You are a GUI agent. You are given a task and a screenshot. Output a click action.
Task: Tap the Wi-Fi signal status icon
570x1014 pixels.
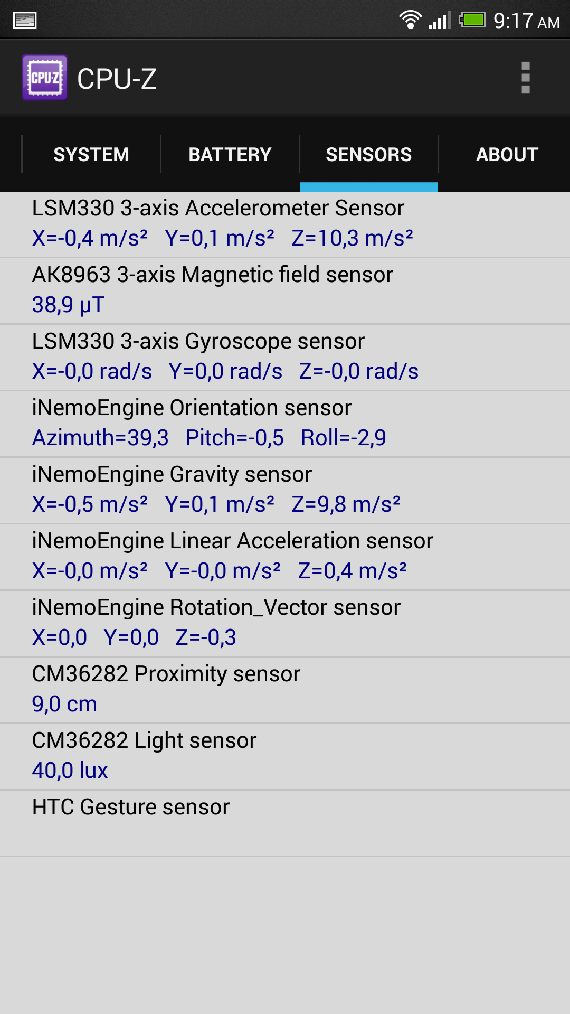(410, 20)
